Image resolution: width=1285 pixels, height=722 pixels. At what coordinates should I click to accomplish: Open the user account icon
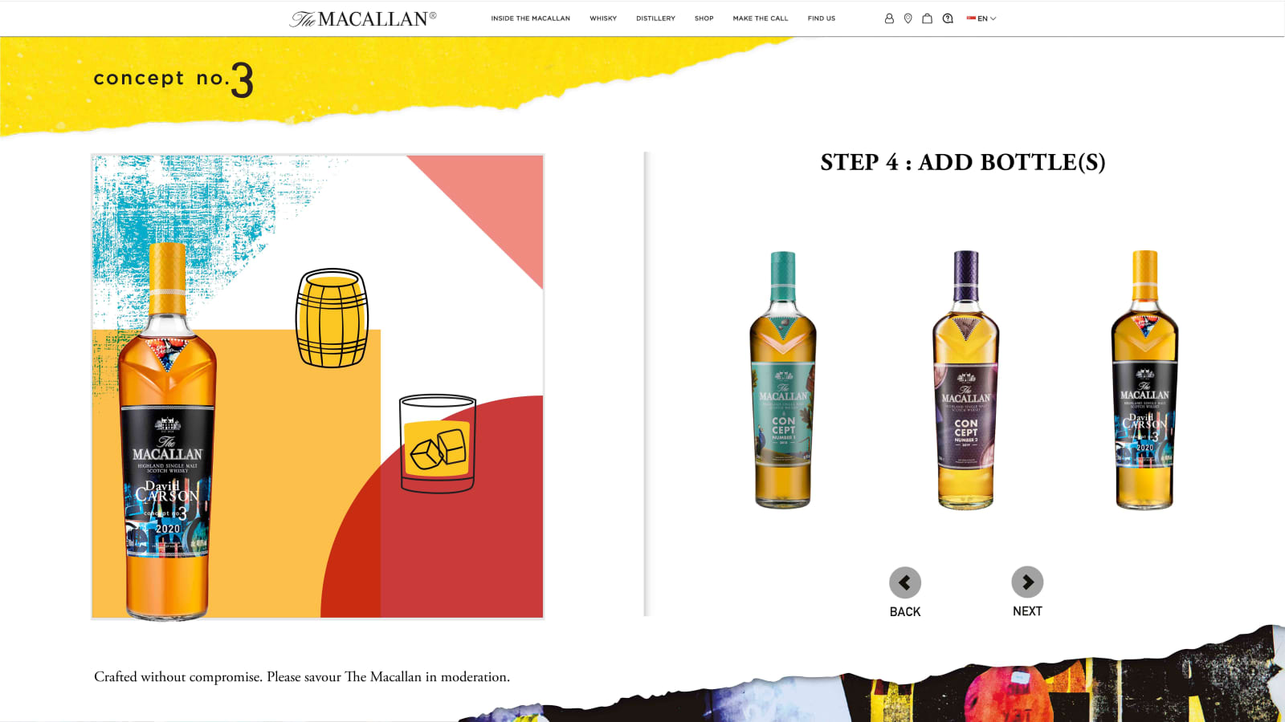[x=889, y=18]
